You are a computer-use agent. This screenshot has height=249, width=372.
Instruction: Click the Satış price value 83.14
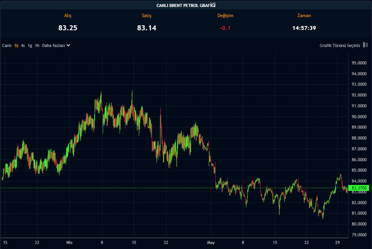coord(146,28)
